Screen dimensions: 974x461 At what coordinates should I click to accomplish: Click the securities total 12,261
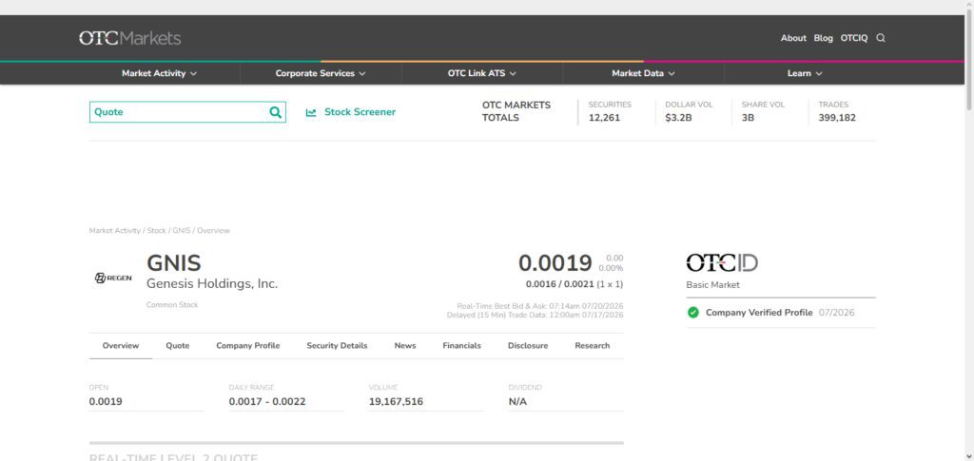(604, 117)
